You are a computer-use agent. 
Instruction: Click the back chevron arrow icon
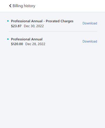(10, 6)
